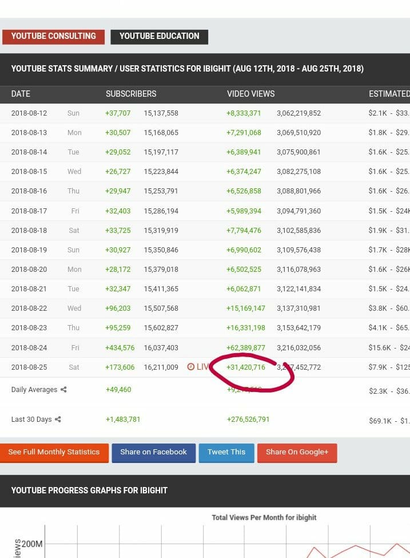Click subscriber gain +32,403
This screenshot has width=410, height=558.
click(x=118, y=211)
